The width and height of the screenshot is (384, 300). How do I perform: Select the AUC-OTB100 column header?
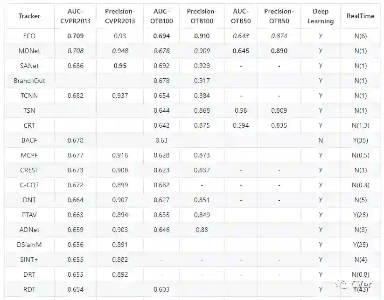pos(161,16)
